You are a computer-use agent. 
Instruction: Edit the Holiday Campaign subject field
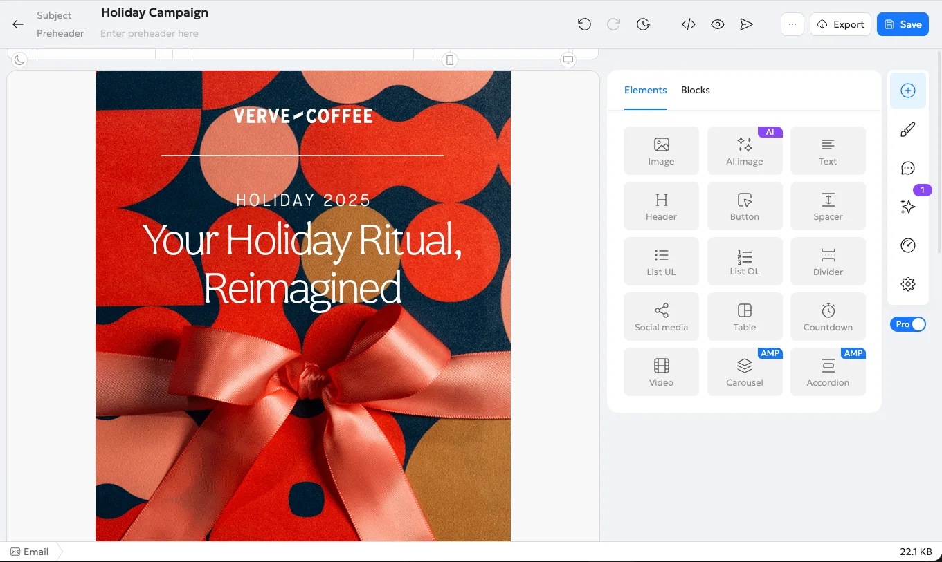[154, 12]
